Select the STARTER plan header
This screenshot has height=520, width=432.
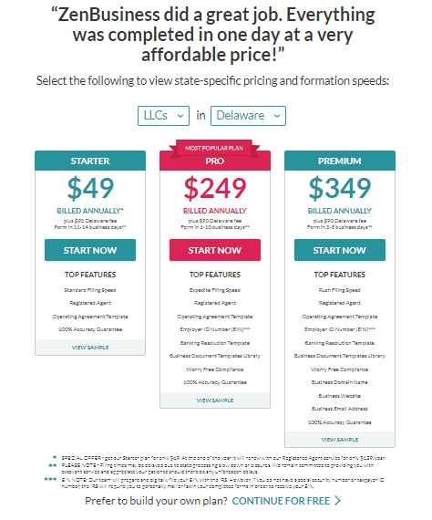pos(90,161)
